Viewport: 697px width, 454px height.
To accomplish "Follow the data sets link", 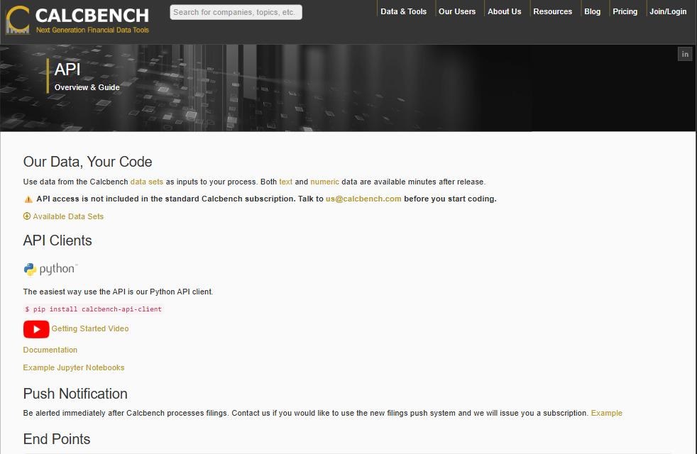I will 147,182.
